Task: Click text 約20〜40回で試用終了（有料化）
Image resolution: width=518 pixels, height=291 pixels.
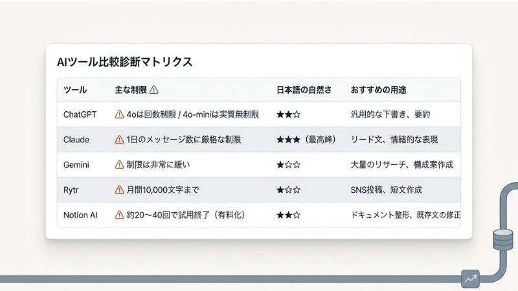Action: pyautogui.click(x=187, y=215)
